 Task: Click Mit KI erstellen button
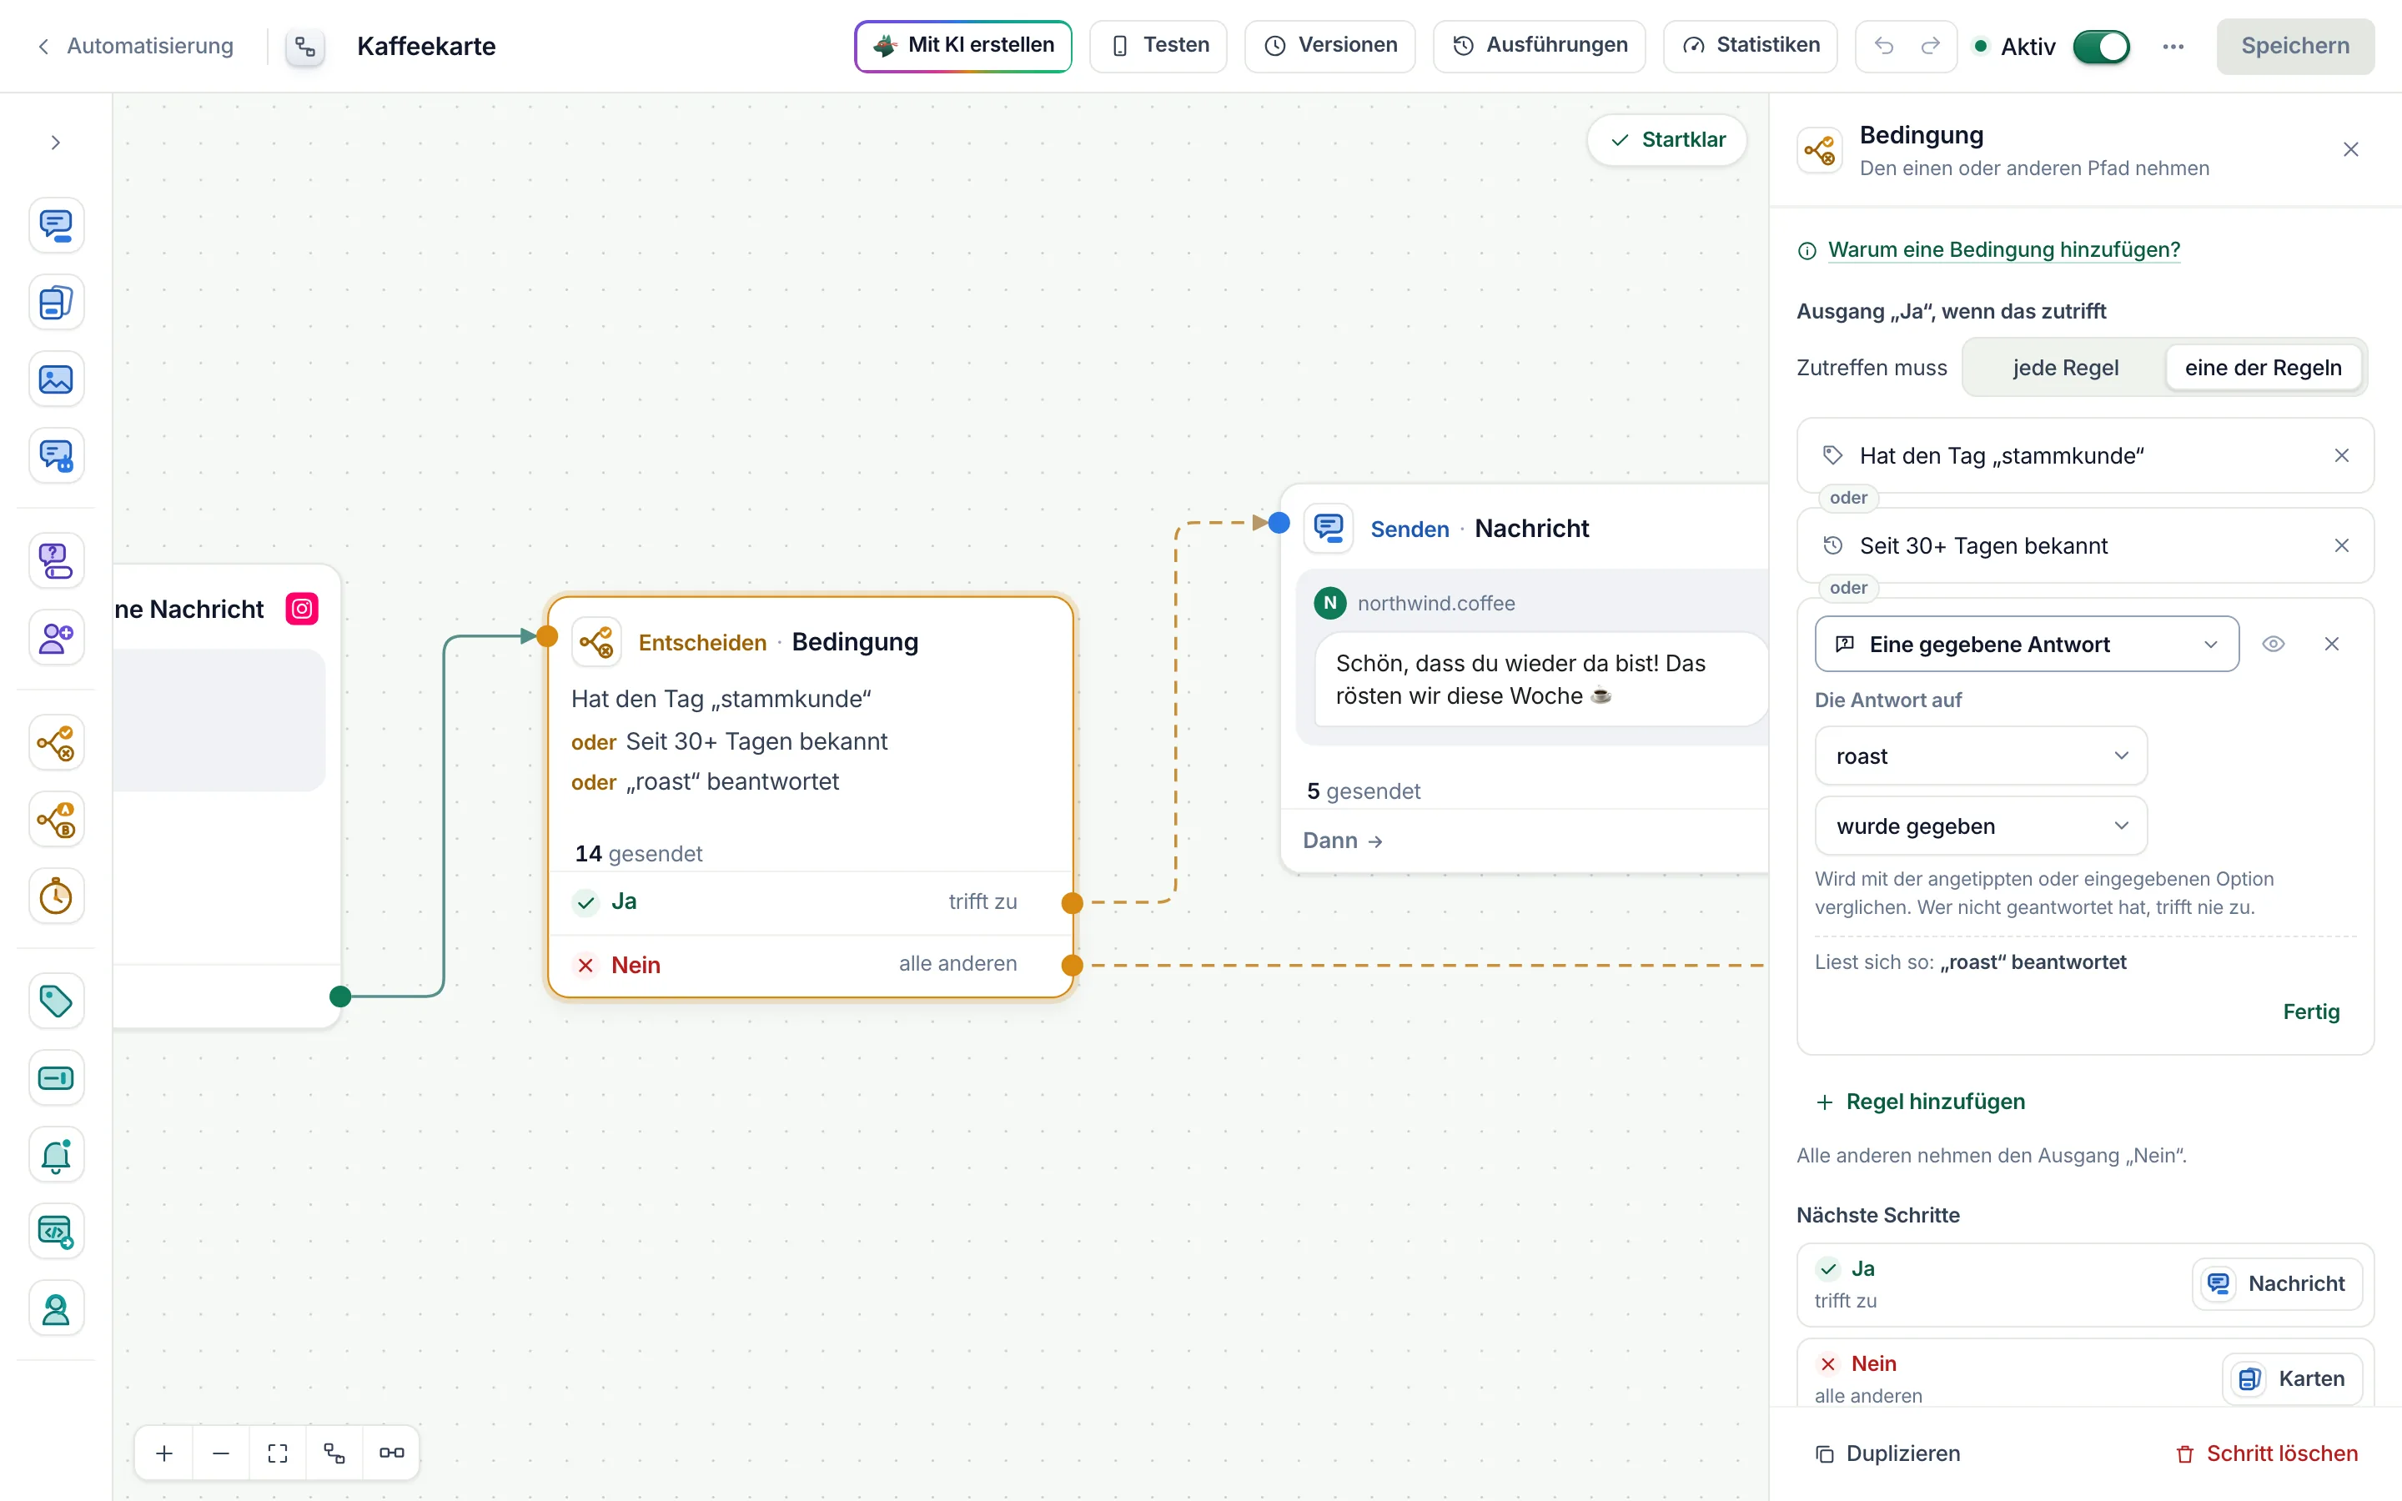click(x=962, y=46)
